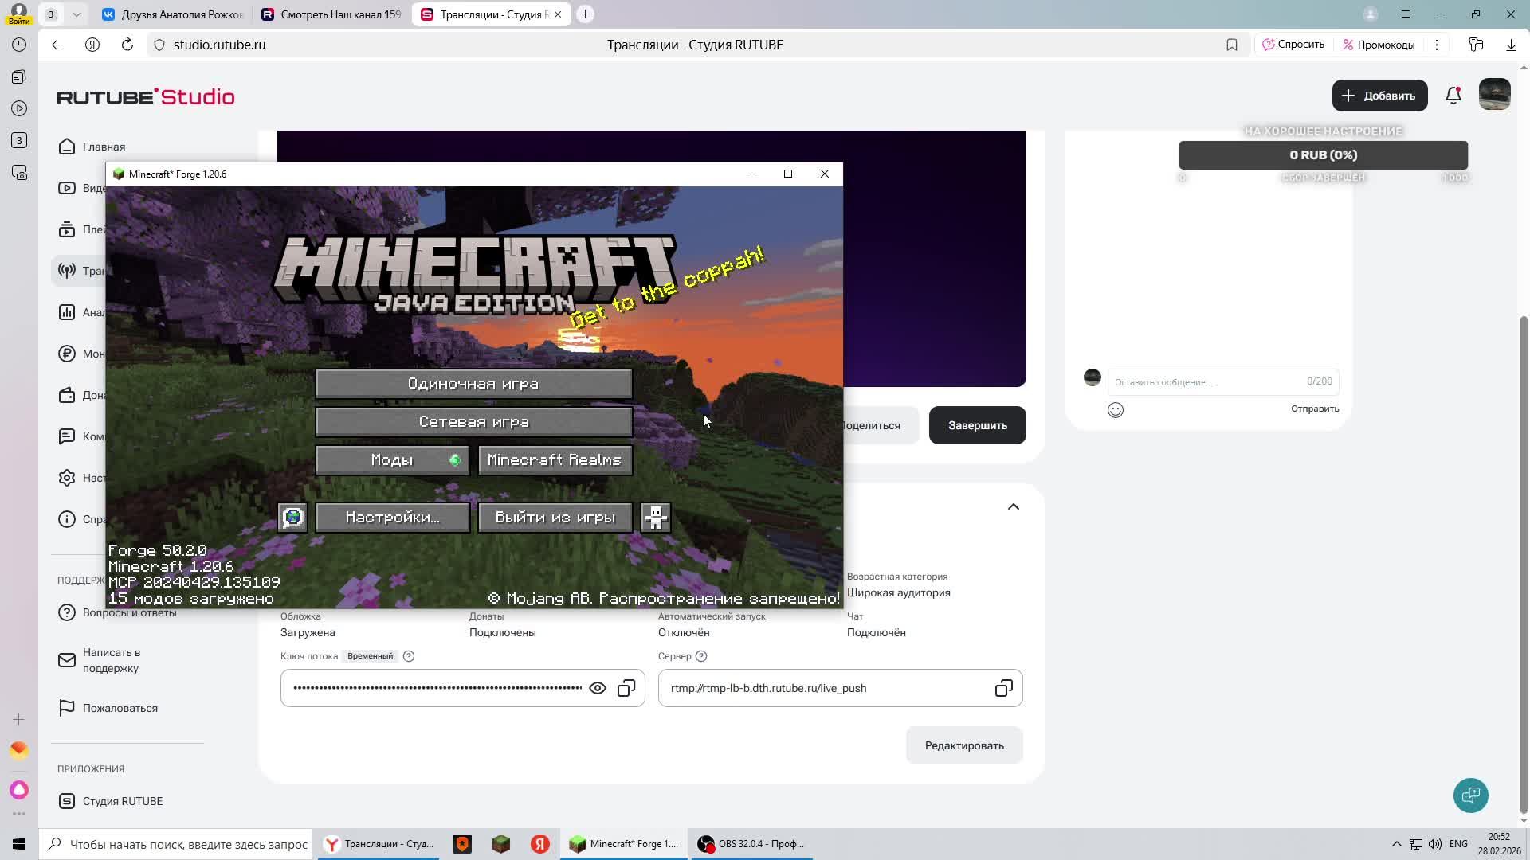Click the language globe icon in Minecraft

tap(292, 518)
